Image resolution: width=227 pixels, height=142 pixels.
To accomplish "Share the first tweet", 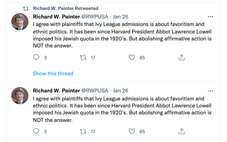I will 182,57.
